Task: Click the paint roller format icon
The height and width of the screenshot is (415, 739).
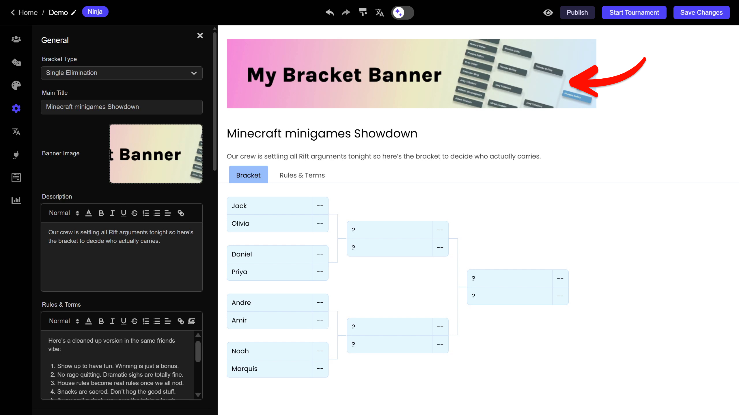Action: (x=363, y=12)
